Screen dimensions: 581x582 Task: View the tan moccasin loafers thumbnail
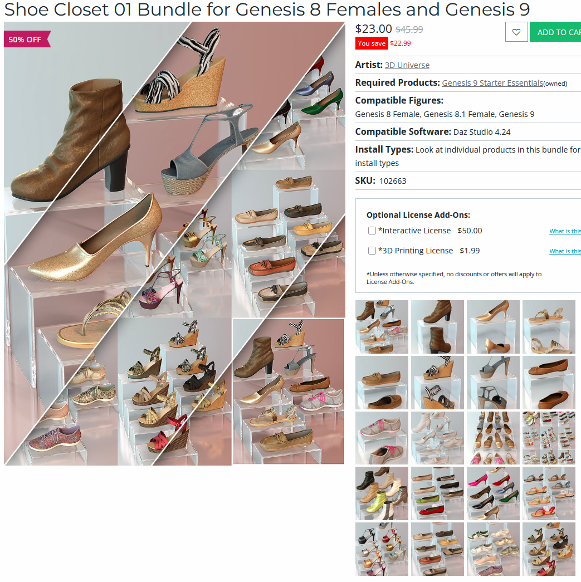click(382, 382)
